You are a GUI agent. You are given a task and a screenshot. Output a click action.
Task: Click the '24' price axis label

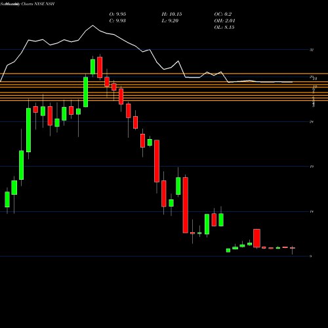point(312,122)
